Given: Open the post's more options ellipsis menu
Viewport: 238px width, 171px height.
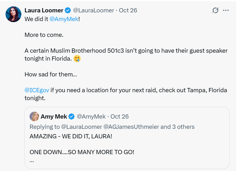Looking at the screenshot, I should coord(226,10).
